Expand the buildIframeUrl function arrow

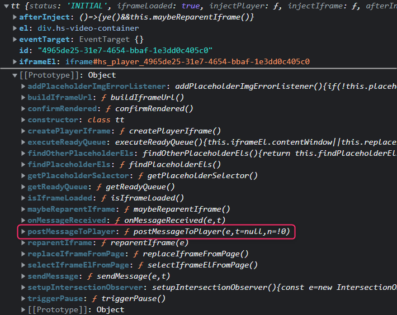click(23, 97)
